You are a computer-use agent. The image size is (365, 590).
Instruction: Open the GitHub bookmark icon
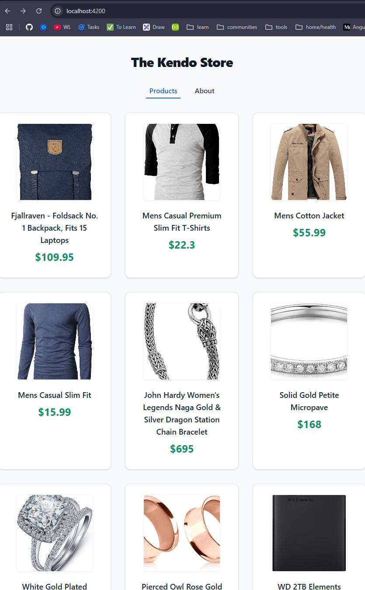[29, 27]
